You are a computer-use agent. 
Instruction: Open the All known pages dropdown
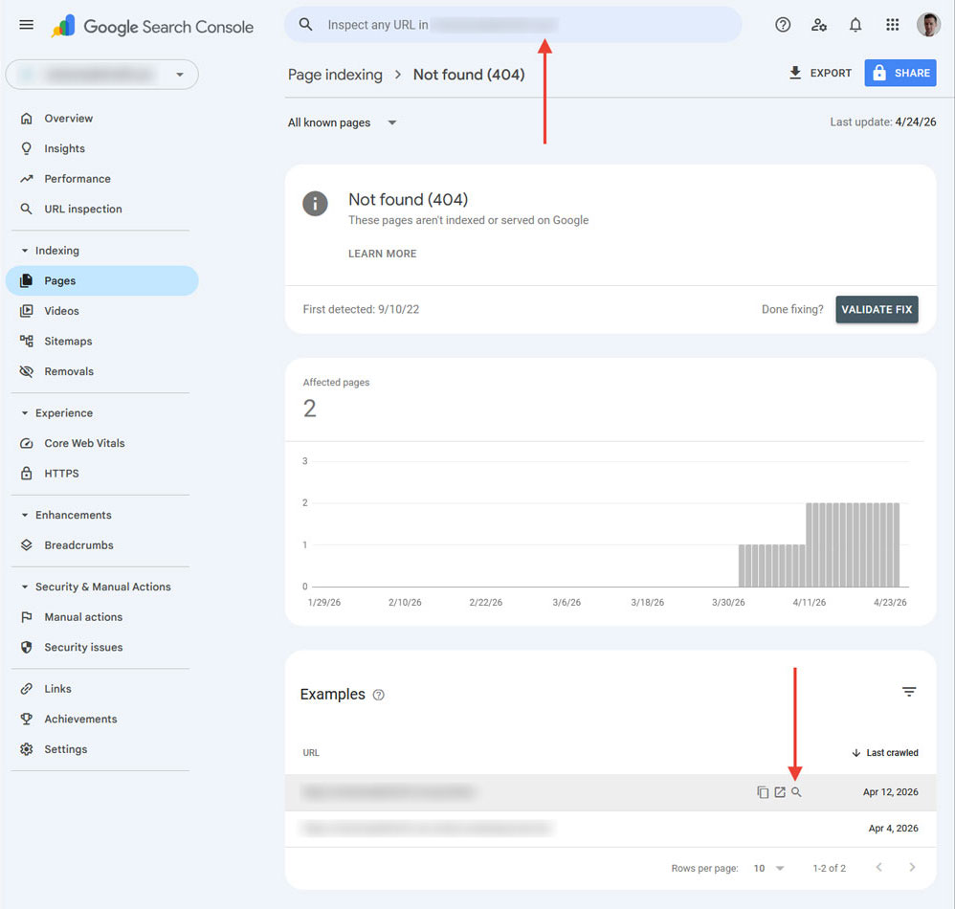(340, 122)
